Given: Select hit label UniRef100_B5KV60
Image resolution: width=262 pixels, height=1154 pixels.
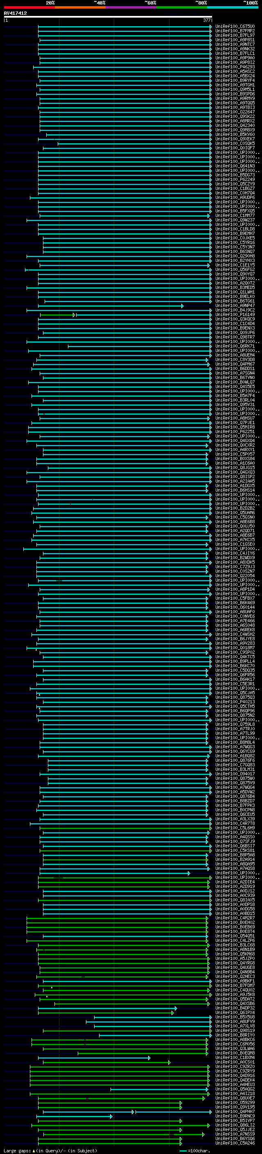Looking at the screenshot, I should (x=235, y=134).
